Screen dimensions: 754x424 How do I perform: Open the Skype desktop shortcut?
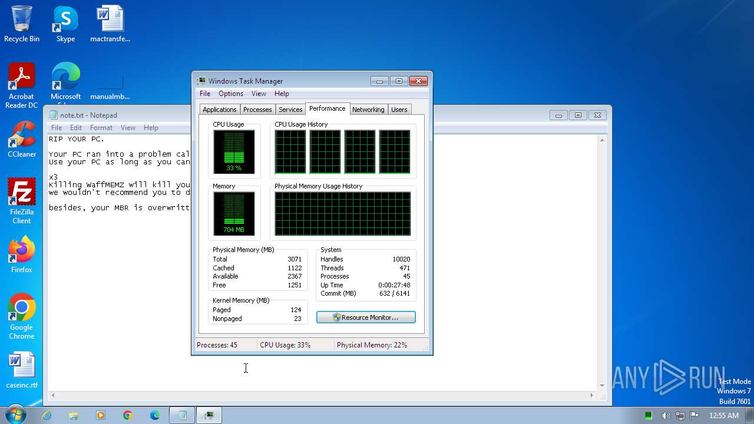pos(65,24)
